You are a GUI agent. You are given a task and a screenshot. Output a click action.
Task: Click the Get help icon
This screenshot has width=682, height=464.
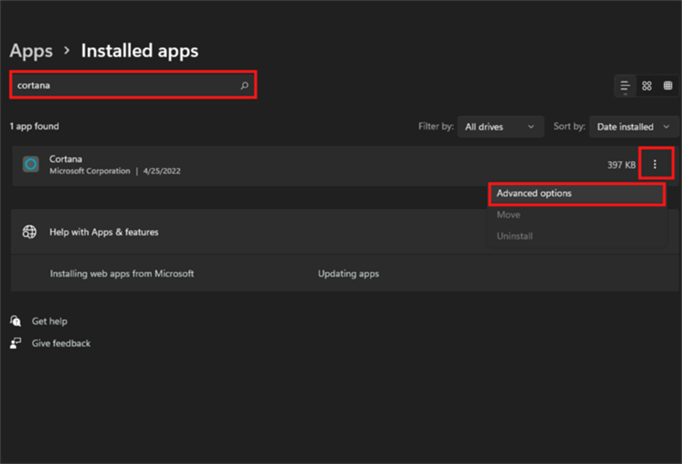coord(15,322)
